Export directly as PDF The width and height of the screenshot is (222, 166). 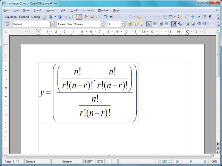(86, 17)
